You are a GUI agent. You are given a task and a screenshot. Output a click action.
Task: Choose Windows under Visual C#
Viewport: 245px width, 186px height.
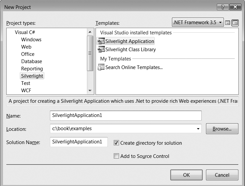coord(31,40)
